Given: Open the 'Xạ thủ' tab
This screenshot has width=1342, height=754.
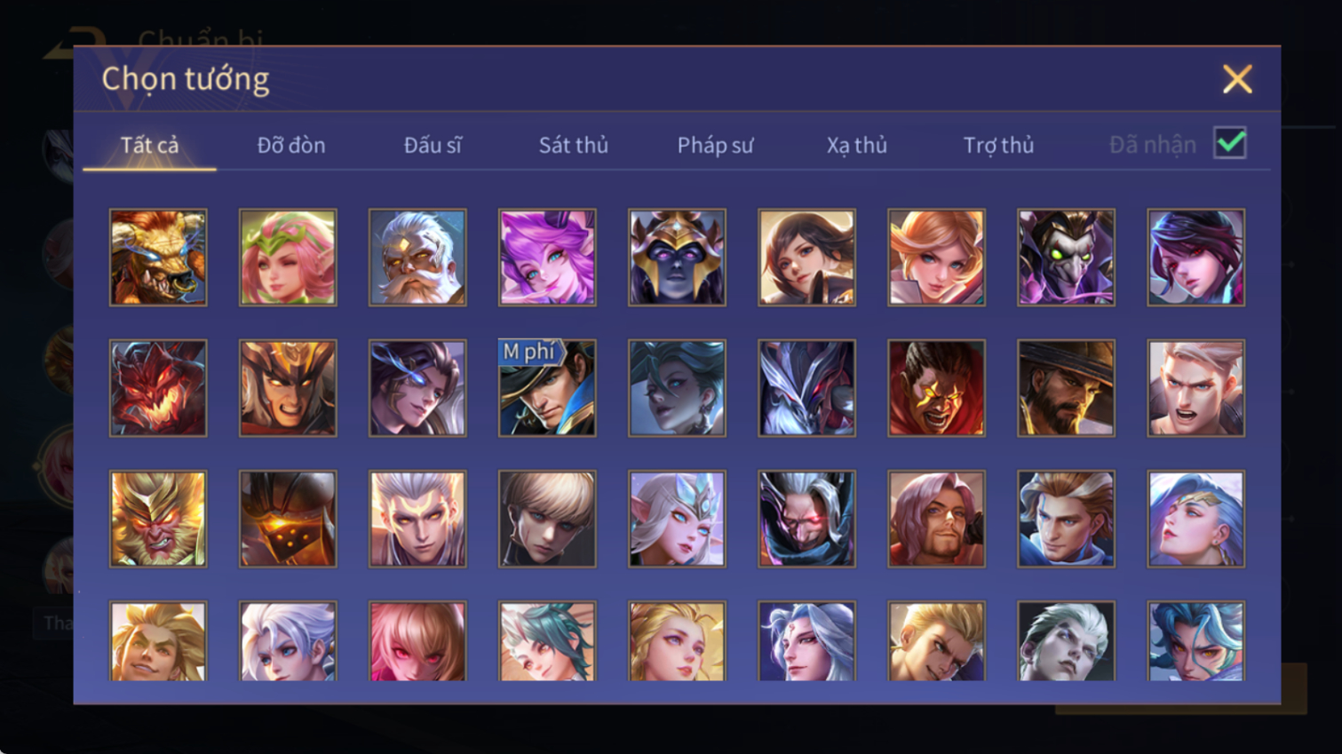Looking at the screenshot, I should tap(857, 145).
